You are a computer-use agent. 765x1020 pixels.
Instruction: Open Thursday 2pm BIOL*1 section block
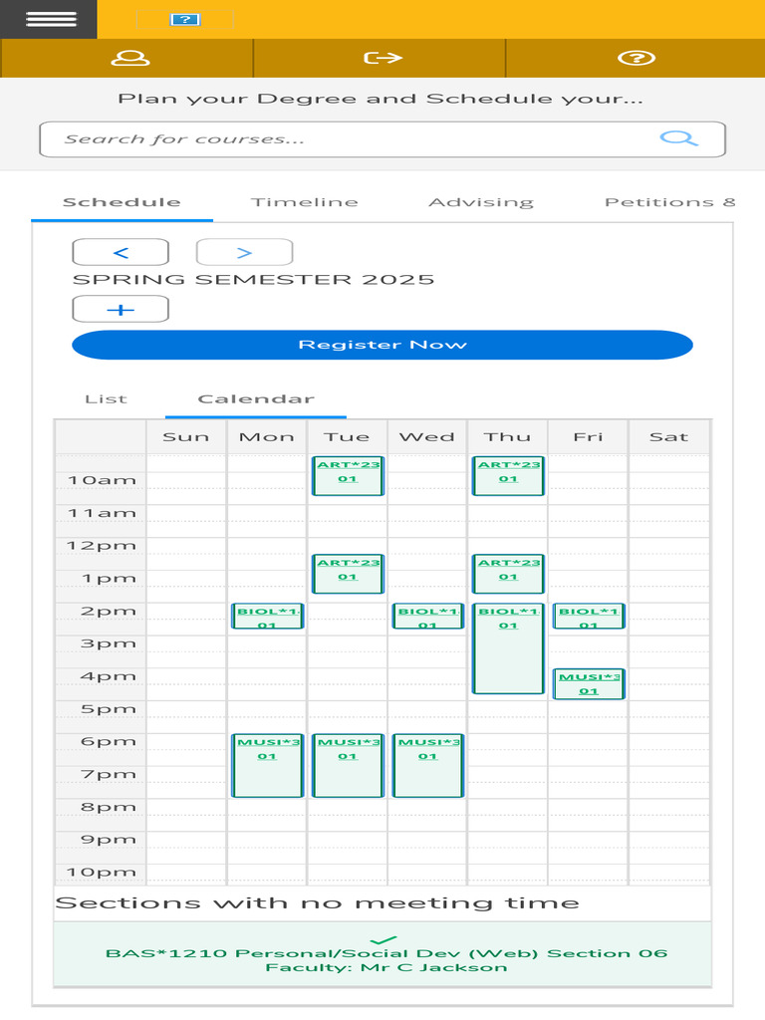[509, 648]
